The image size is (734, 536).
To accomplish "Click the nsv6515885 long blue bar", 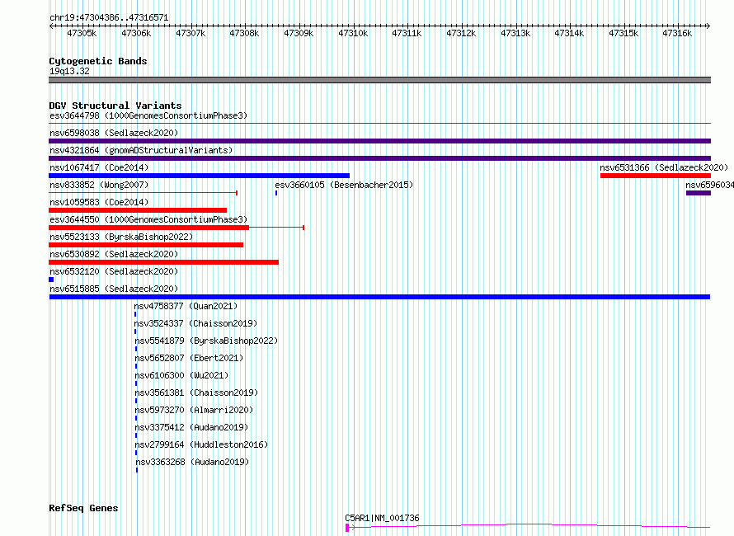I will pos(379,297).
